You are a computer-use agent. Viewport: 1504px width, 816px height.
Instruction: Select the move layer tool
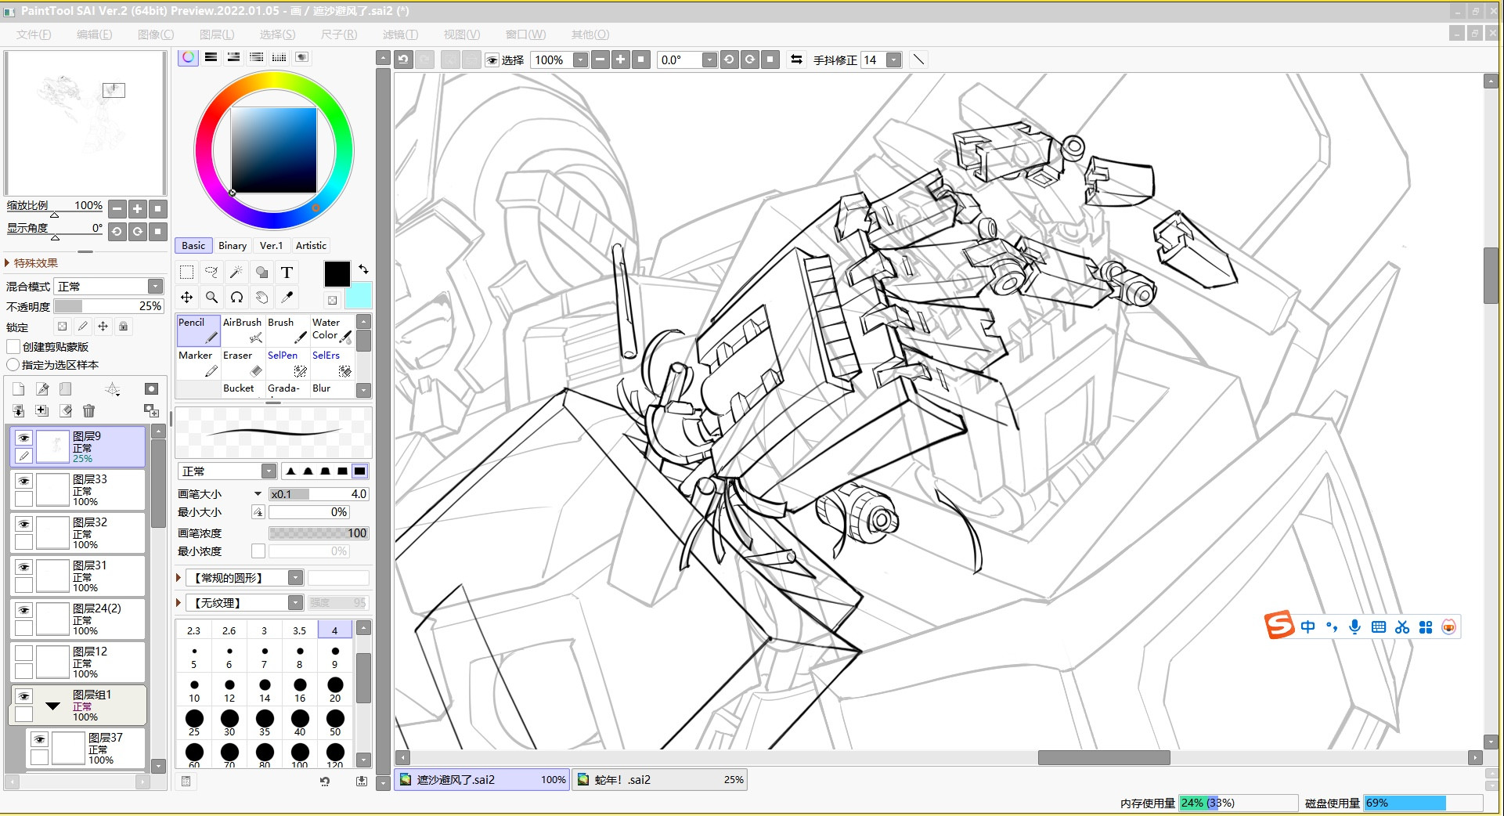(x=186, y=298)
